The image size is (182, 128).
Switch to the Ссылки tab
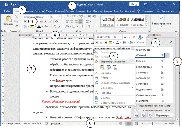click(x=59, y=11)
